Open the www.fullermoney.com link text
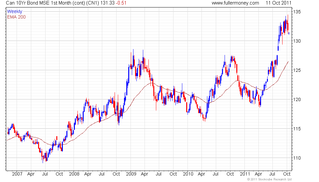 [x=235, y=3]
